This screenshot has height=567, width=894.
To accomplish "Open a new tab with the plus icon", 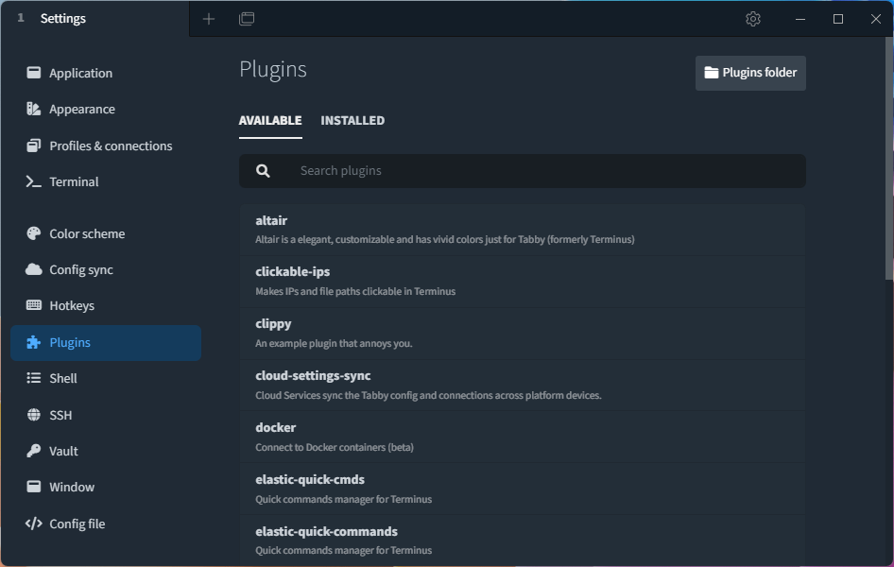I will pos(209,19).
